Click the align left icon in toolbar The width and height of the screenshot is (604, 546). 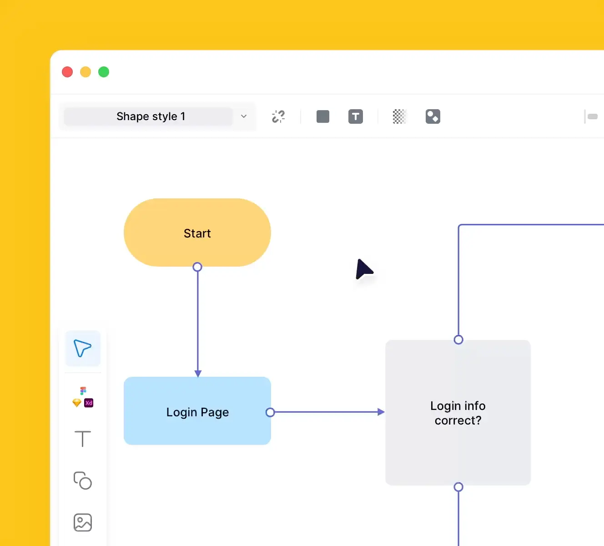pyautogui.click(x=591, y=116)
